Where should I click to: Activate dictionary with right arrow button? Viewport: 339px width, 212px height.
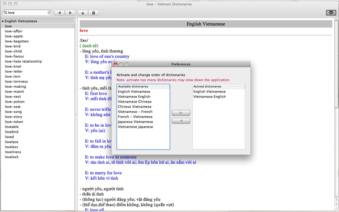181,113
